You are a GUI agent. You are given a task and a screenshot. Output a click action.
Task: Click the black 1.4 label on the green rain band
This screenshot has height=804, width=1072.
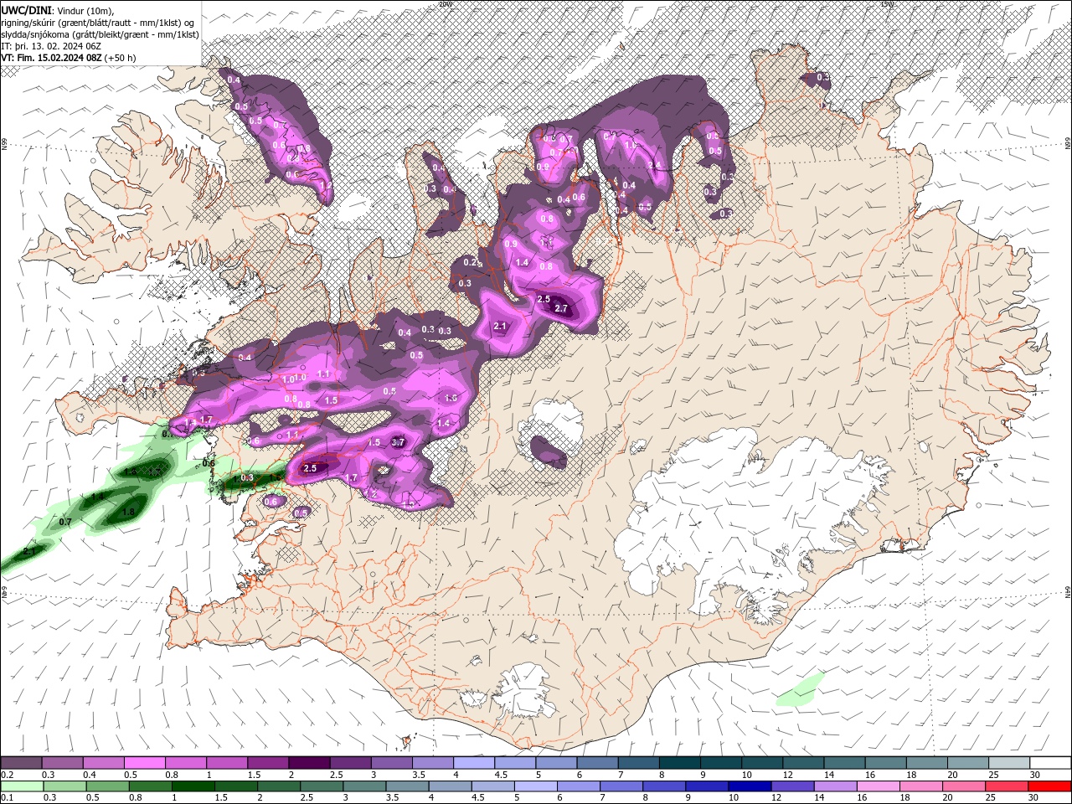97,497
